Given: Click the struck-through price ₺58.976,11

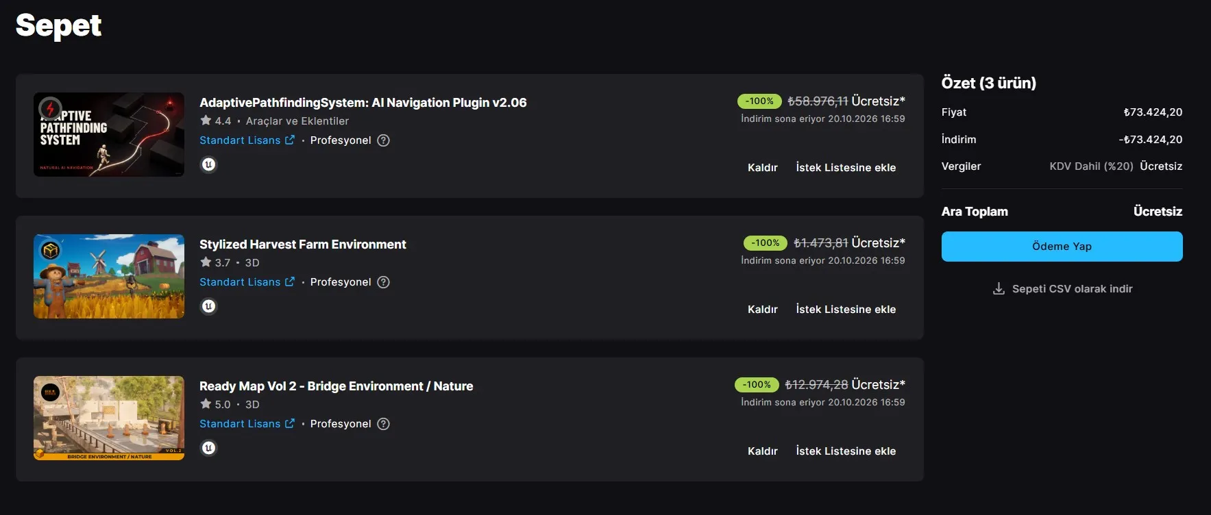Looking at the screenshot, I should (818, 101).
